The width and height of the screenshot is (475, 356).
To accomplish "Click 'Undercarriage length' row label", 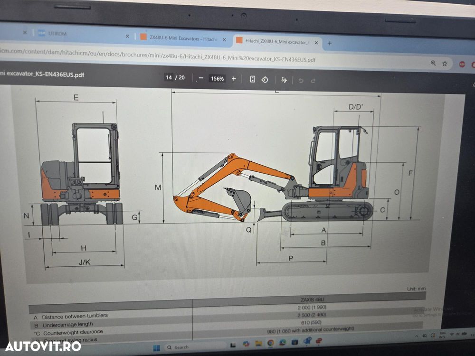I will (67, 325).
